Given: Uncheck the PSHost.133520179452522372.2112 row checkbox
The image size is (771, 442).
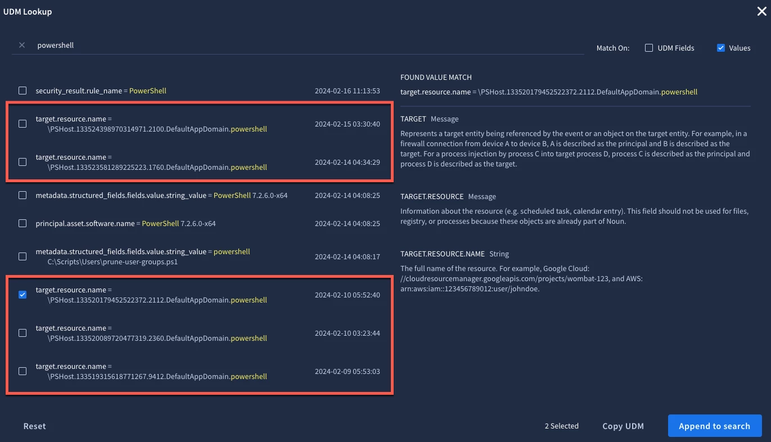Looking at the screenshot, I should coord(22,295).
